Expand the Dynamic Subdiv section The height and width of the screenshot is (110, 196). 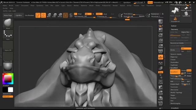[176, 54]
